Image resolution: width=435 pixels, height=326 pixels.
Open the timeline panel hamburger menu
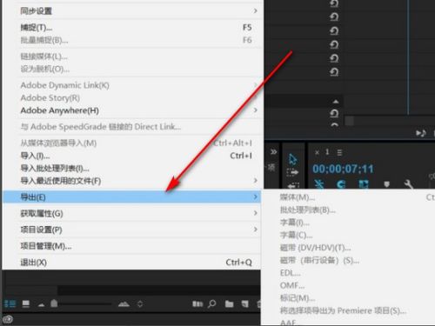(339, 152)
